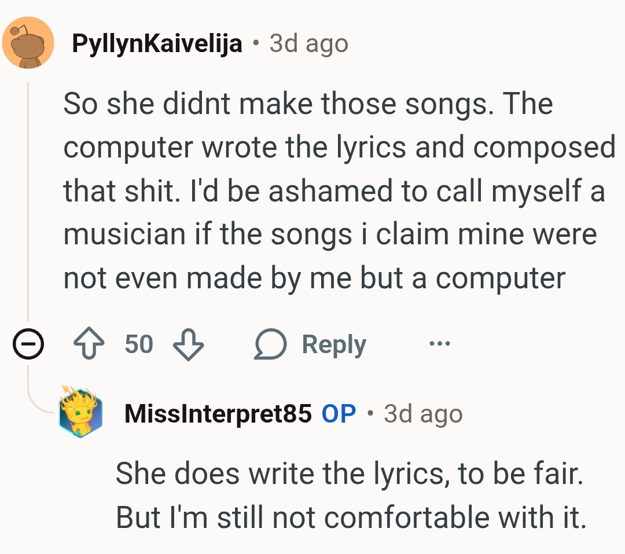Click the speech bubble reply icon
Viewport: 625px width, 554px height.
click(x=271, y=345)
